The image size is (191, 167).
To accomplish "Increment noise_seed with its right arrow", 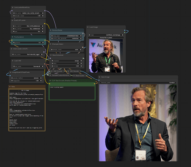I will (81, 36).
